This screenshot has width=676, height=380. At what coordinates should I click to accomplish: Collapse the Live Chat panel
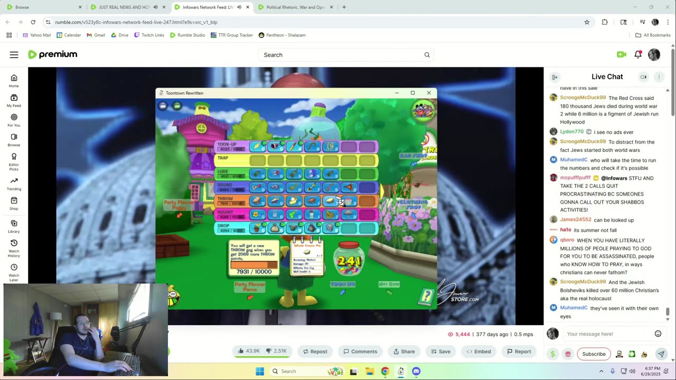tap(555, 77)
